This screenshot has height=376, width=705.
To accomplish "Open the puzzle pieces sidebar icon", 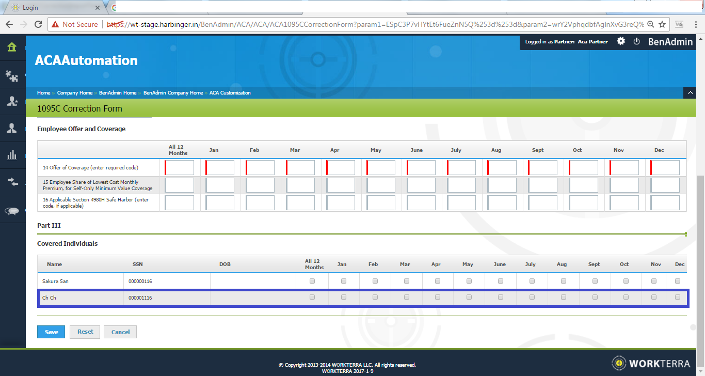I will pos(12,75).
